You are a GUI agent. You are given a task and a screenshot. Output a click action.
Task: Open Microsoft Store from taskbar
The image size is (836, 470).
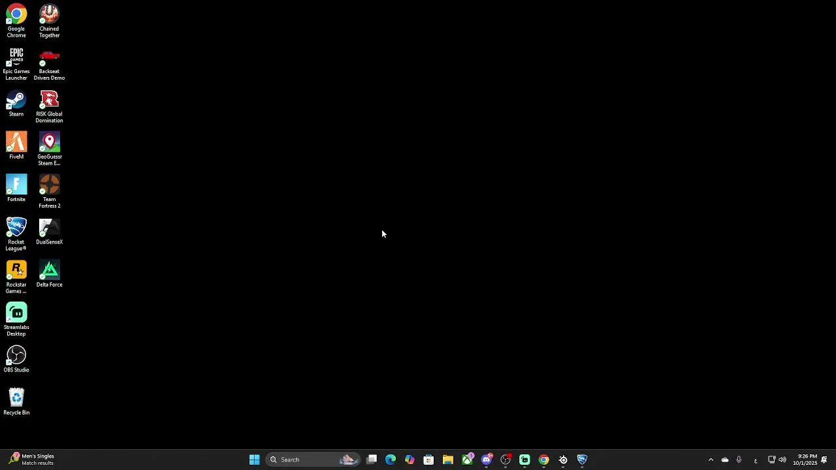pyautogui.click(x=428, y=460)
